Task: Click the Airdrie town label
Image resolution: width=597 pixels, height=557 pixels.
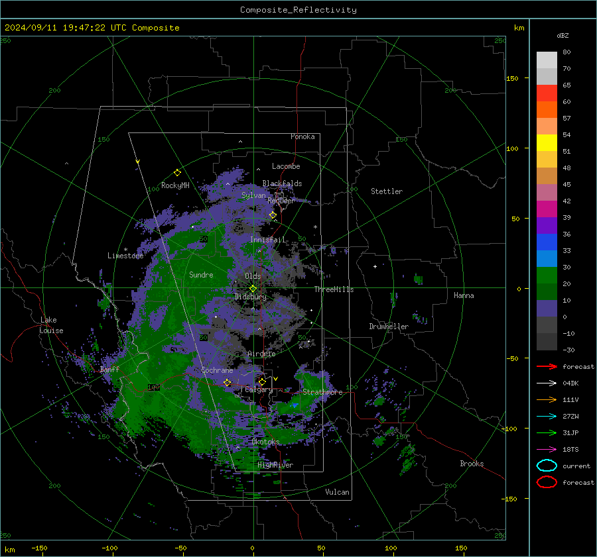Action: pyautogui.click(x=261, y=354)
